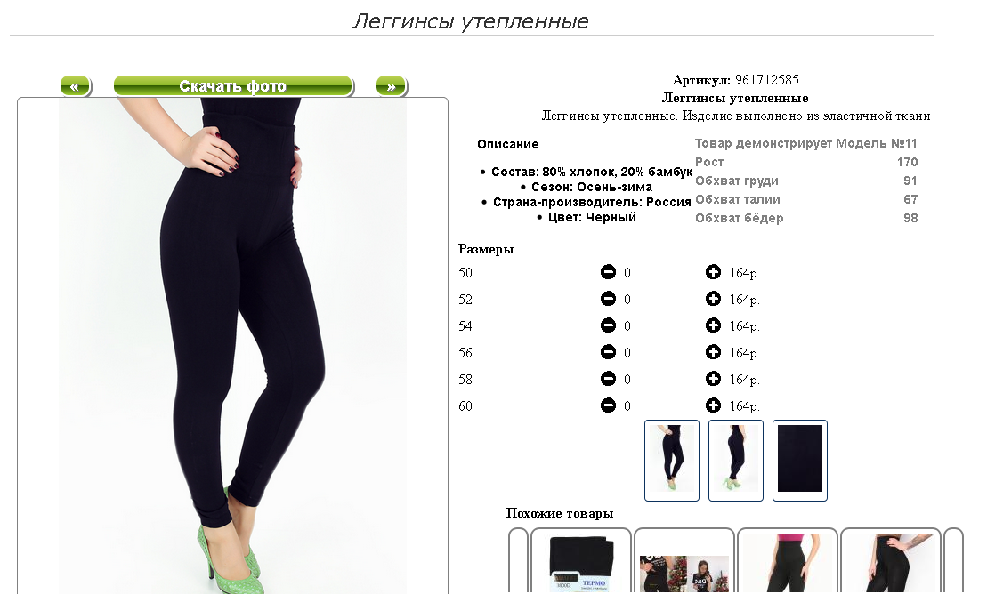
Task: Decrease quantity for size 60
Action: (608, 405)
